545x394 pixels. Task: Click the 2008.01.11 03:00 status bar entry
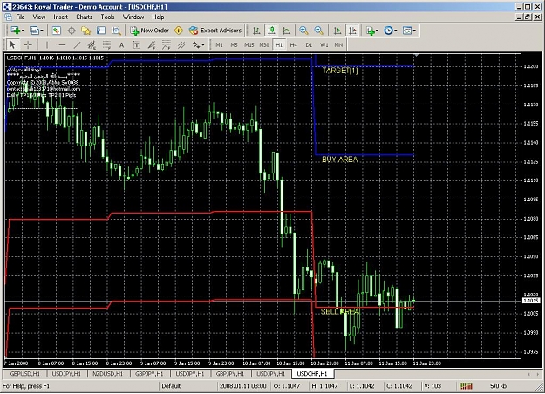pos(243,386)
